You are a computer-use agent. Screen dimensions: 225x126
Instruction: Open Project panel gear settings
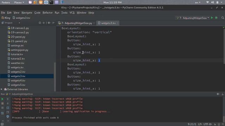(49, 23)
